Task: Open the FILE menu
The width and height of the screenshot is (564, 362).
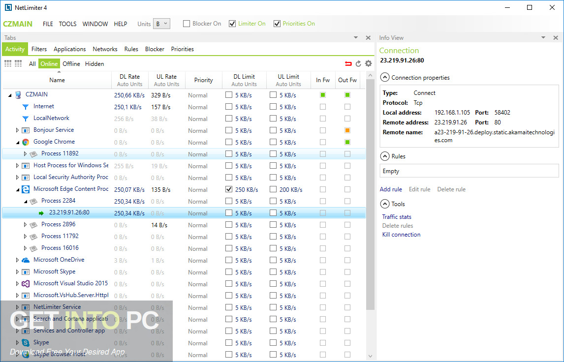Action: [47, 24]
